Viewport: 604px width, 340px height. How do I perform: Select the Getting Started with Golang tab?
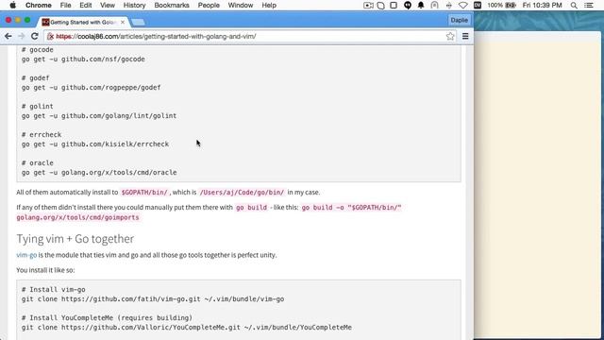83,23
